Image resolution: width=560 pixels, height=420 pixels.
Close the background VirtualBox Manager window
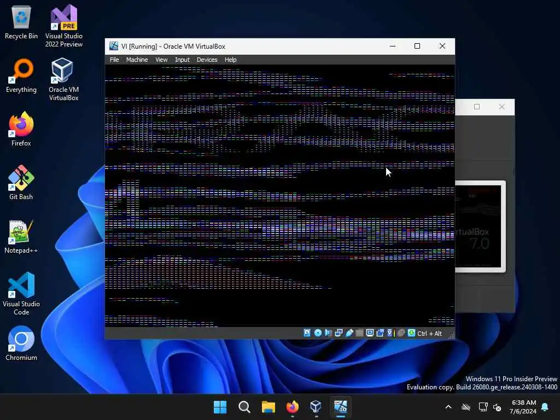(x=502, y=107)
